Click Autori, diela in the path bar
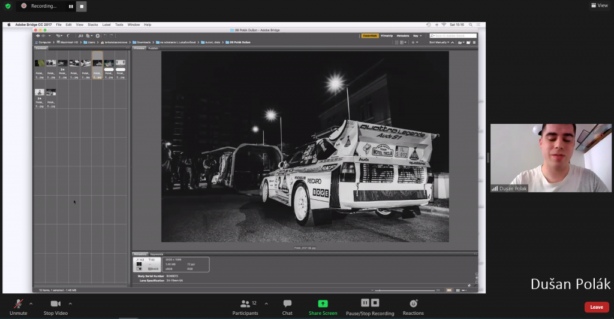 (211, 42)
